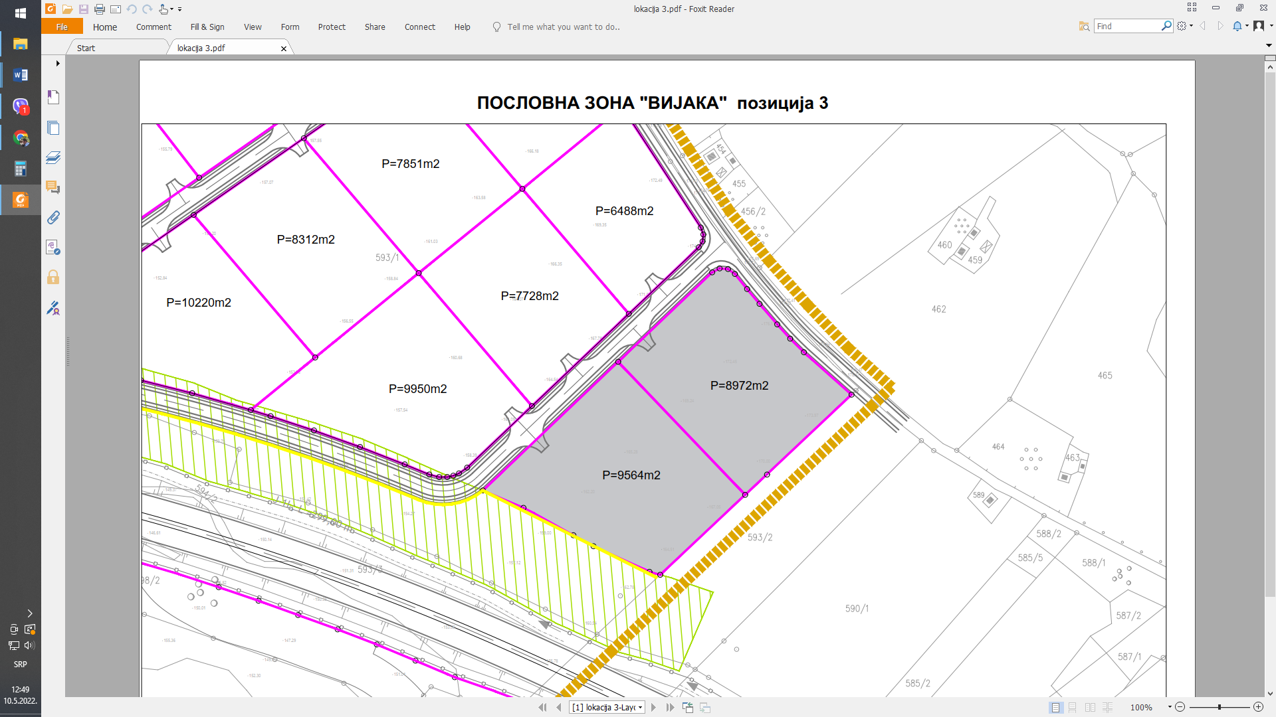Open the Security lock panel

tap(53, 277)
